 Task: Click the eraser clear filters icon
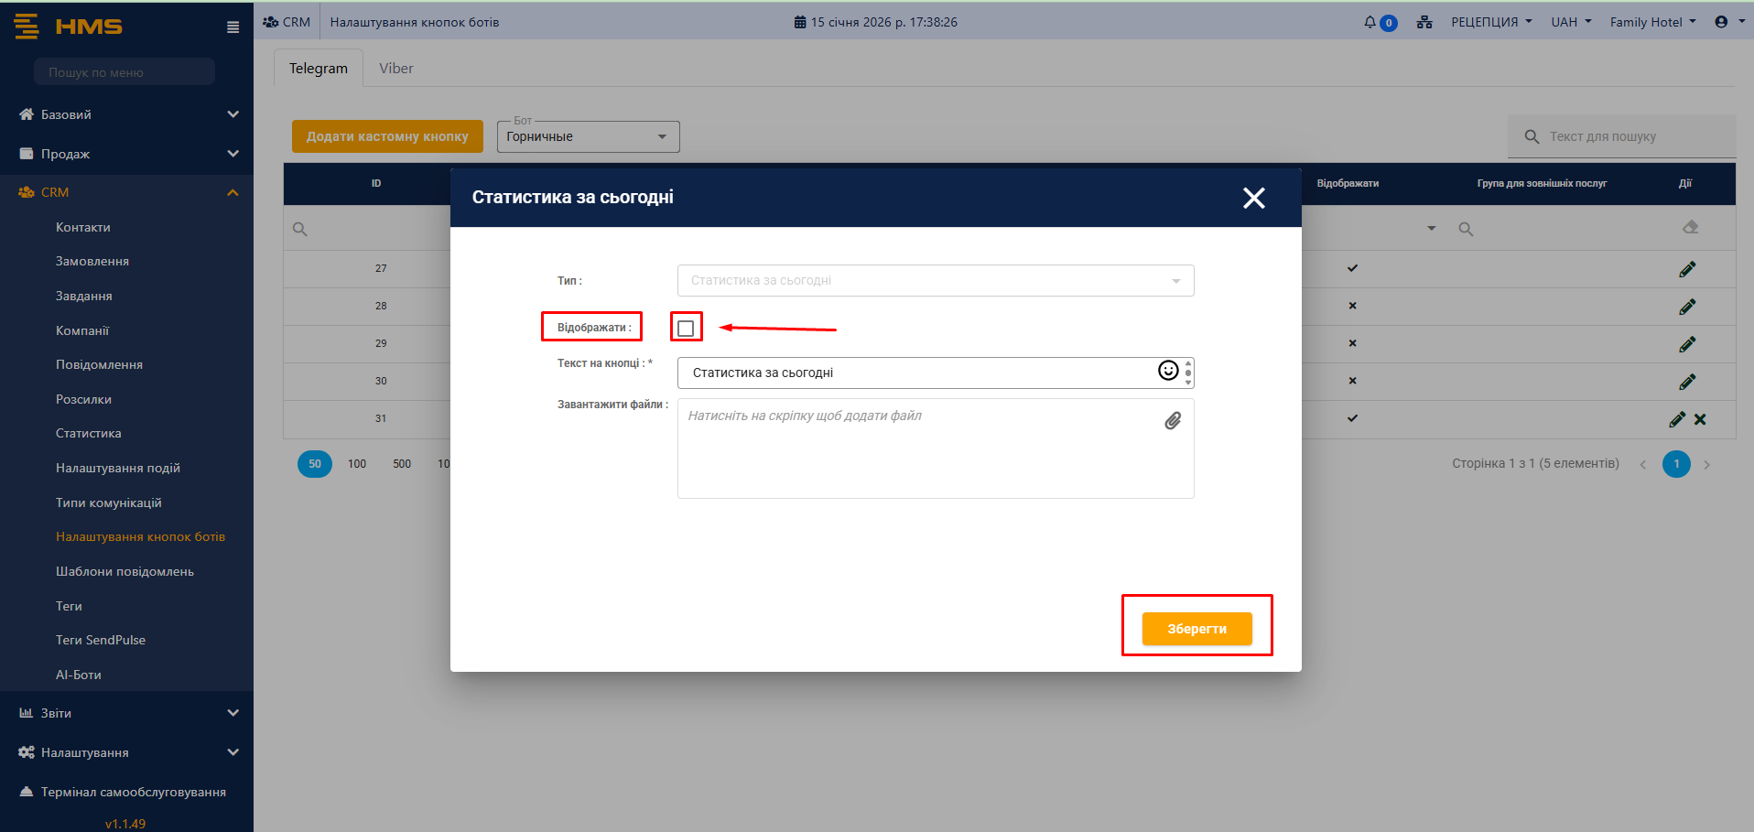(x=1690, y=228)
